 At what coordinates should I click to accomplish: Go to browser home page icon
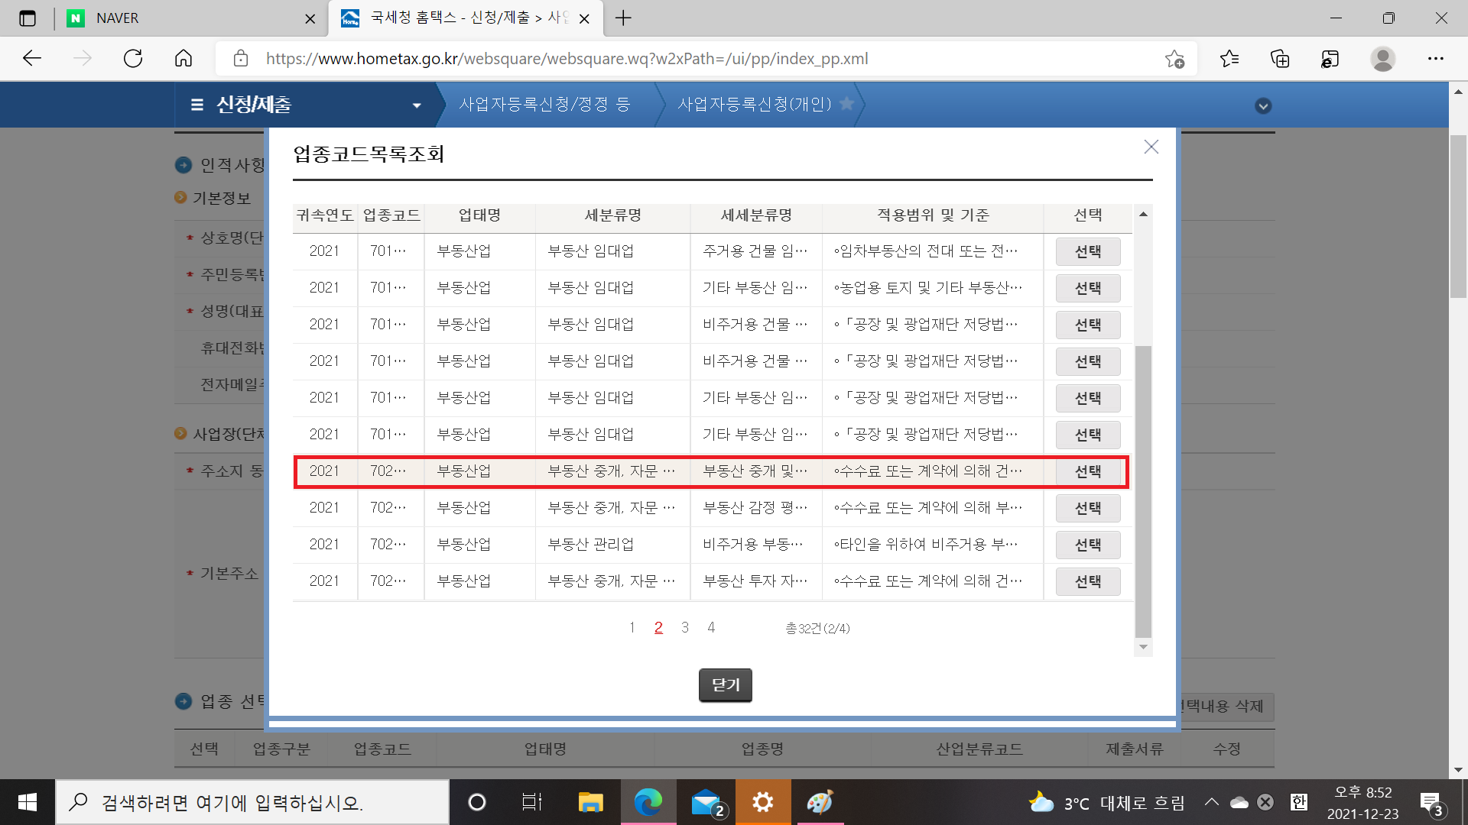point(183,59)
